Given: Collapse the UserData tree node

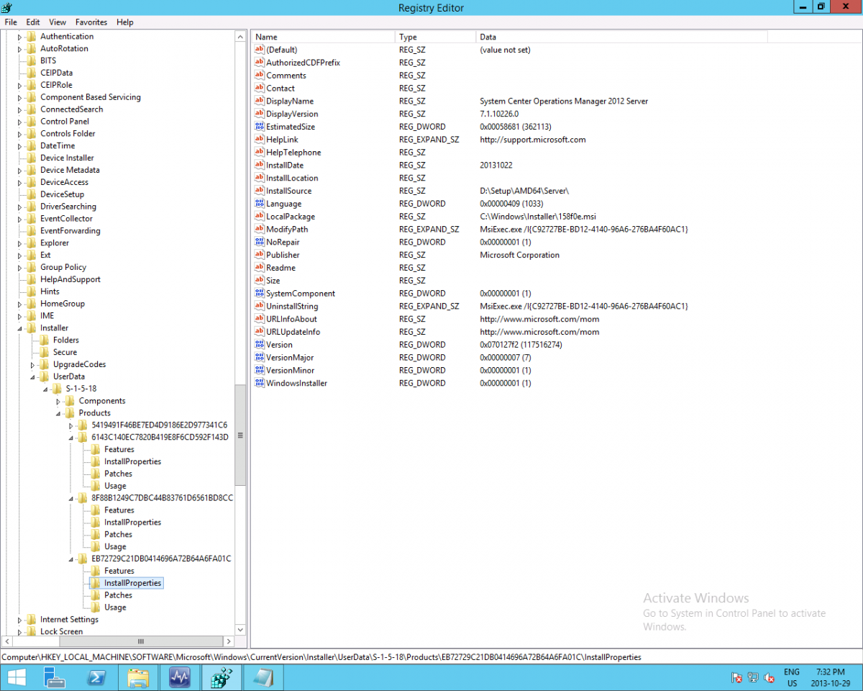Looking at the screenshot, I should (33, 376).
